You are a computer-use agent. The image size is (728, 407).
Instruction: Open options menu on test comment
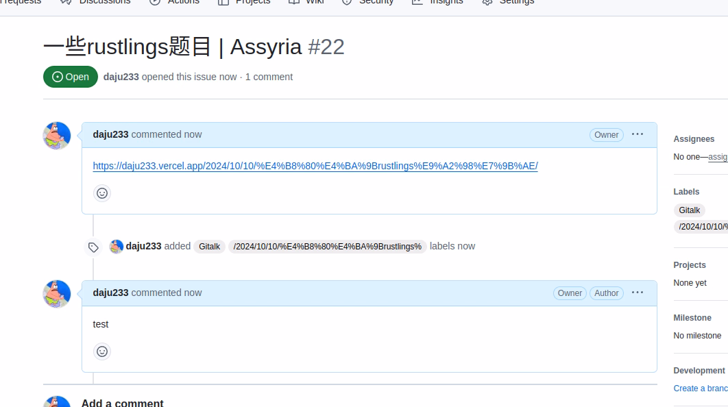pos(638,293)
